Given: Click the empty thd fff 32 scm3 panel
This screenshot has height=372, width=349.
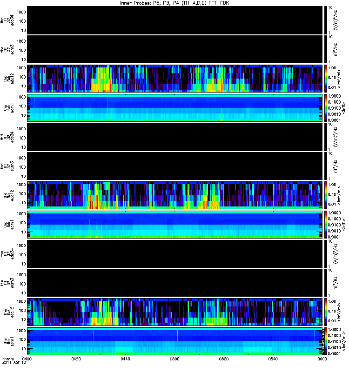Looking at the screenshot, I should click(x=175, y=166).
